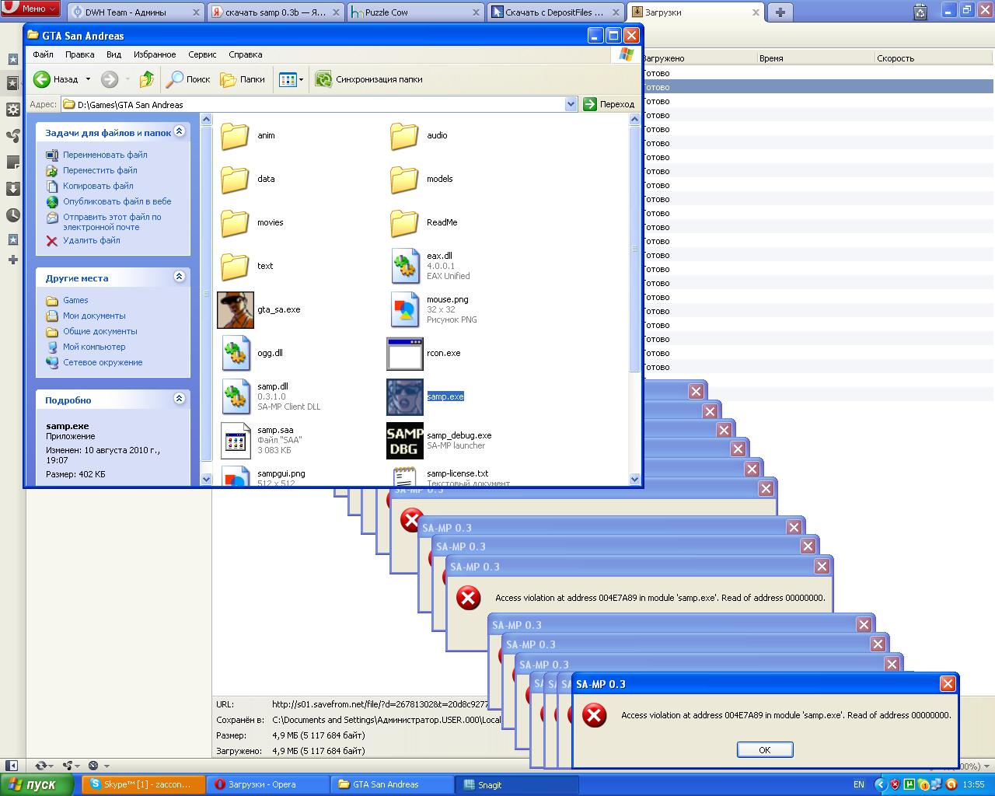Open the Правка menu
995x796 pixels.
[80, 54]
